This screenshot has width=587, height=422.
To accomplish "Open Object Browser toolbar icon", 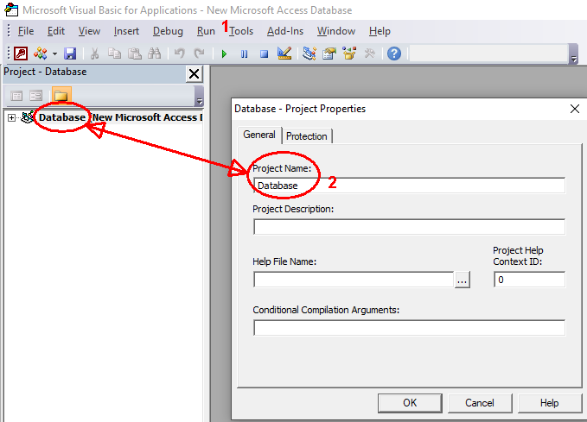I will [x=349, y=54].
